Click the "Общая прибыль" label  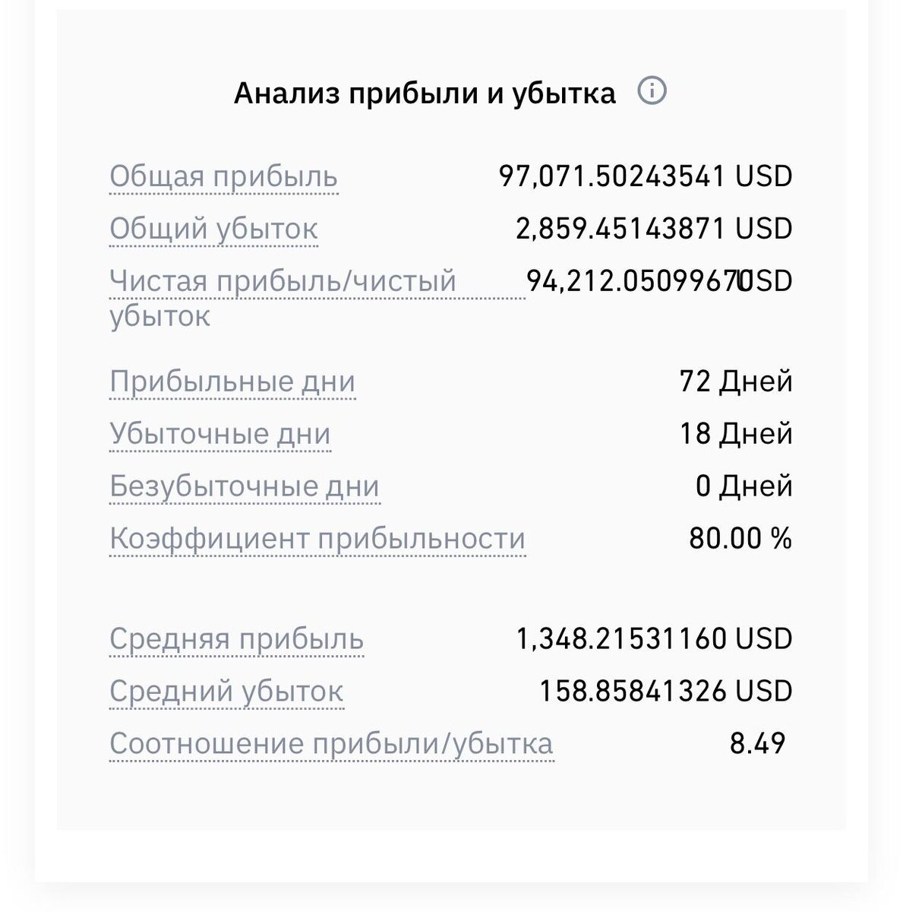tap(223, 176)
